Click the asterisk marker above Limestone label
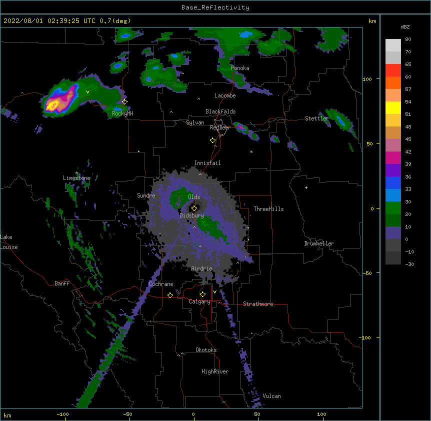 click(x=76, y=173)
